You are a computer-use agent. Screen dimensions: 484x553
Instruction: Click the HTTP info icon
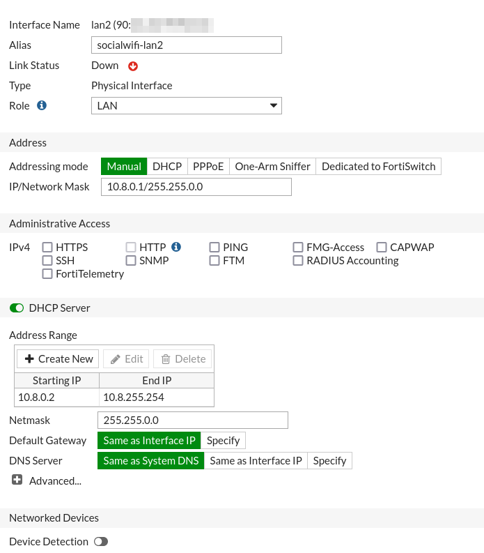click(176, 247)
